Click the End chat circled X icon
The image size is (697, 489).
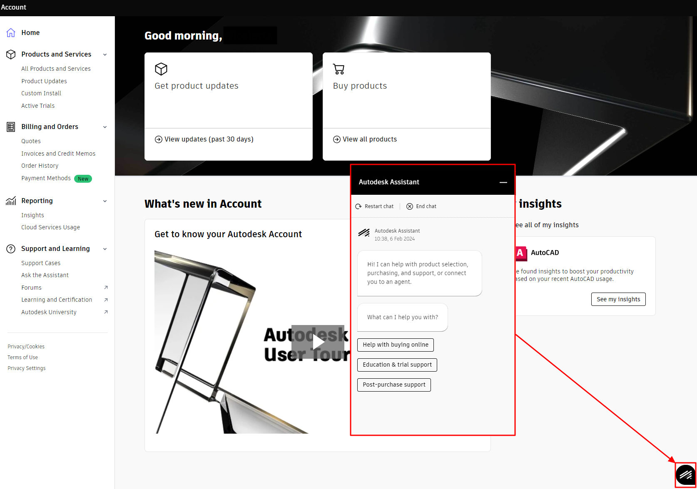[410, 206]
